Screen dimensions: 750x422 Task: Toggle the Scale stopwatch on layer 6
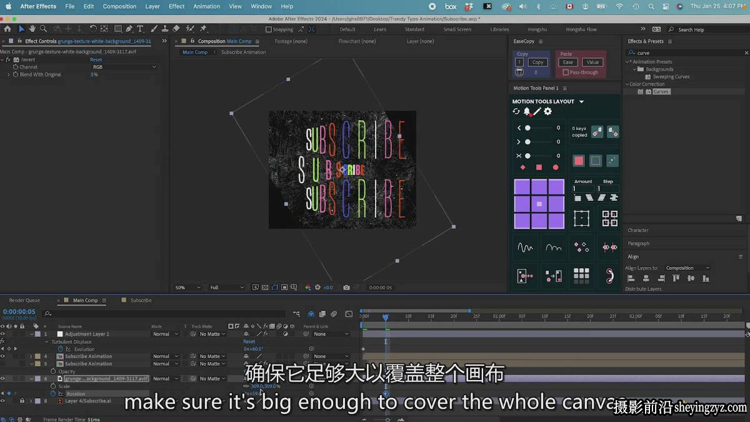coord(53,386)
